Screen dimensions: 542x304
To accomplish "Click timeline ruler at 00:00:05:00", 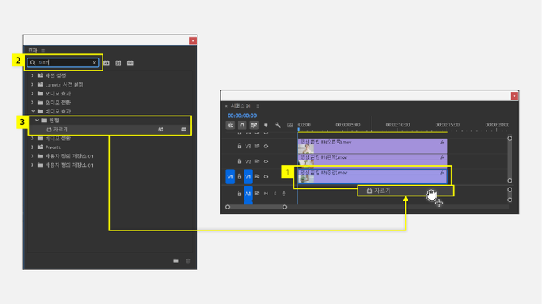I will (x=348, y=125).
